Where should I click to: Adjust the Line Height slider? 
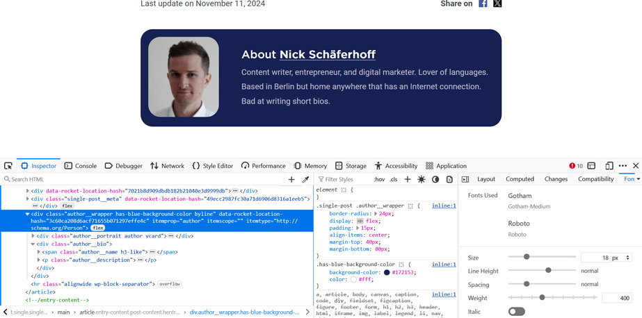[x=542, y=270]
